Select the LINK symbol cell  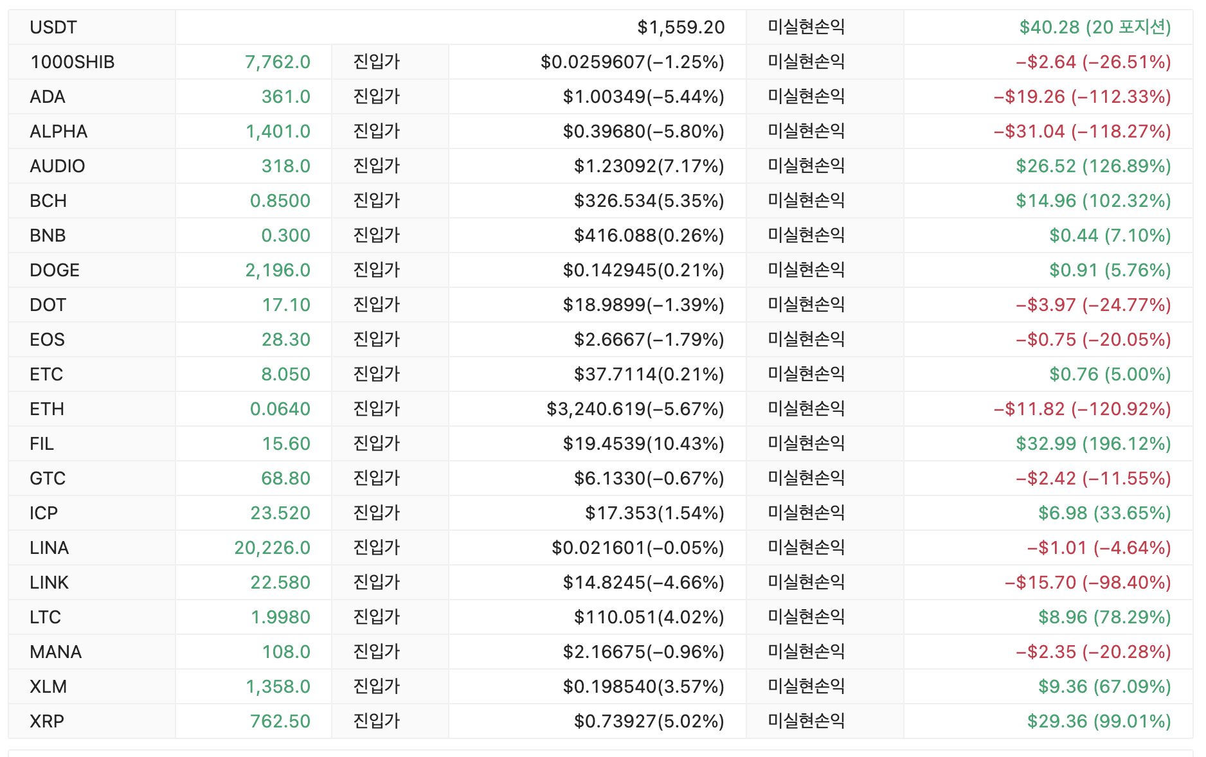pyautogui.click(x=92, y=582)
